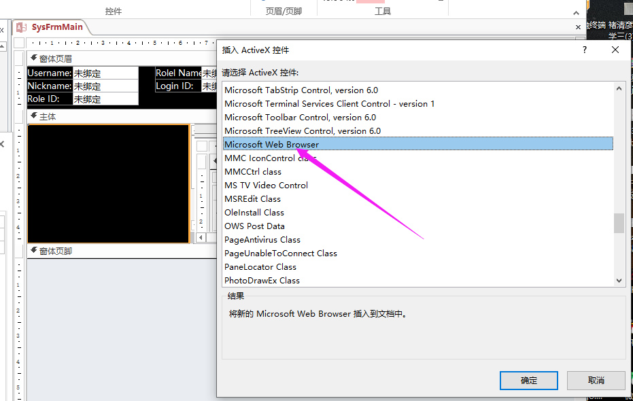This screenshot has height=401, width=633.
Task: Select Microsoft TreeView Control, version 6.0
Action: 418,130
